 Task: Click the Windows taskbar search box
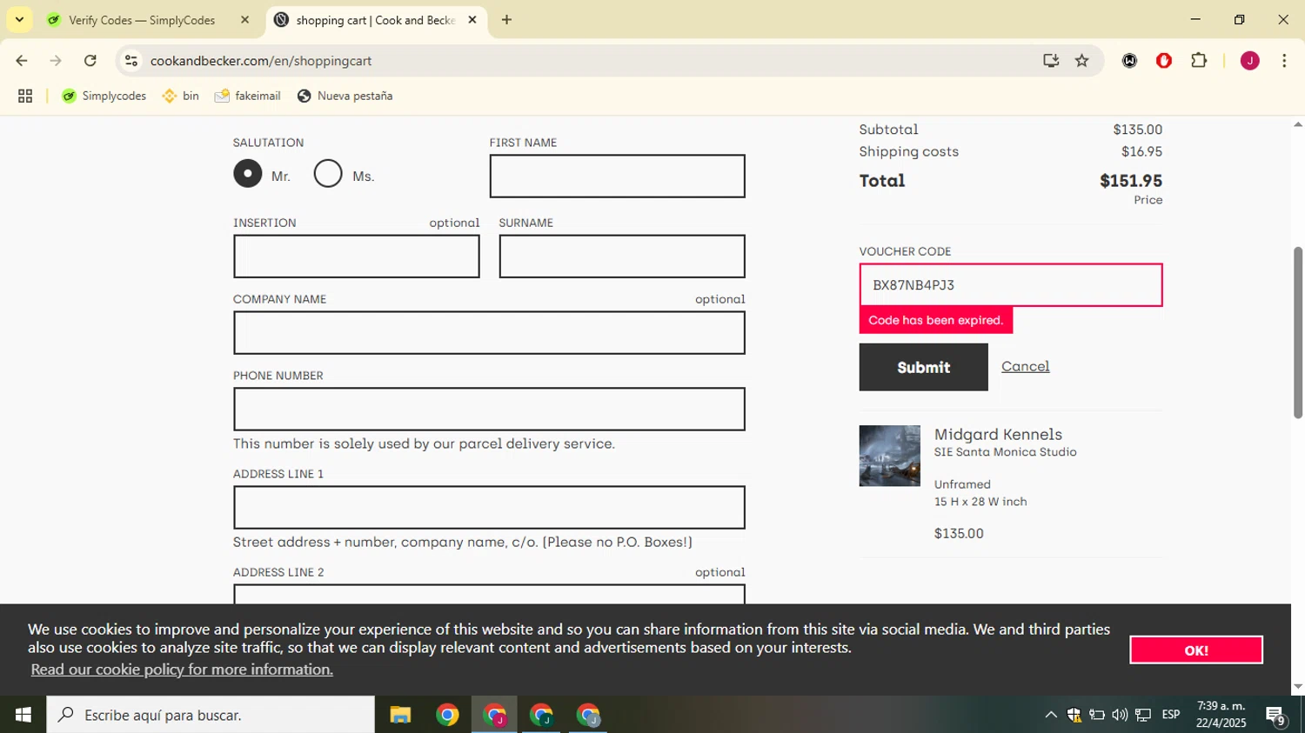click(x=211, y=715)
